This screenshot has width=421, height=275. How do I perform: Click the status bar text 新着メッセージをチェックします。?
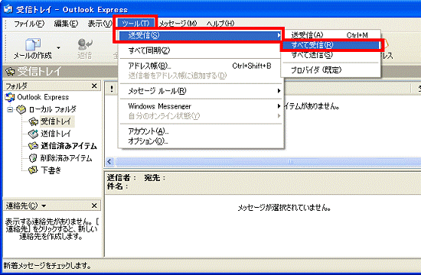pos(47,266)
